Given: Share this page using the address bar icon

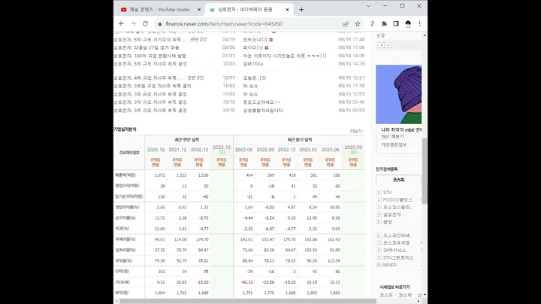Looking at the screenshot, I should [346, 24].
